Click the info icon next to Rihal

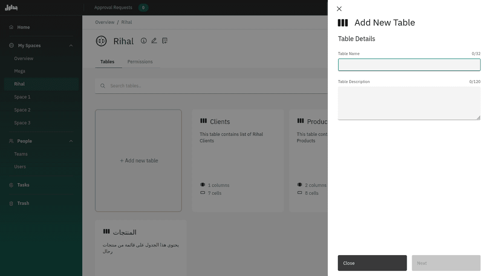click(x=144, y=41)
